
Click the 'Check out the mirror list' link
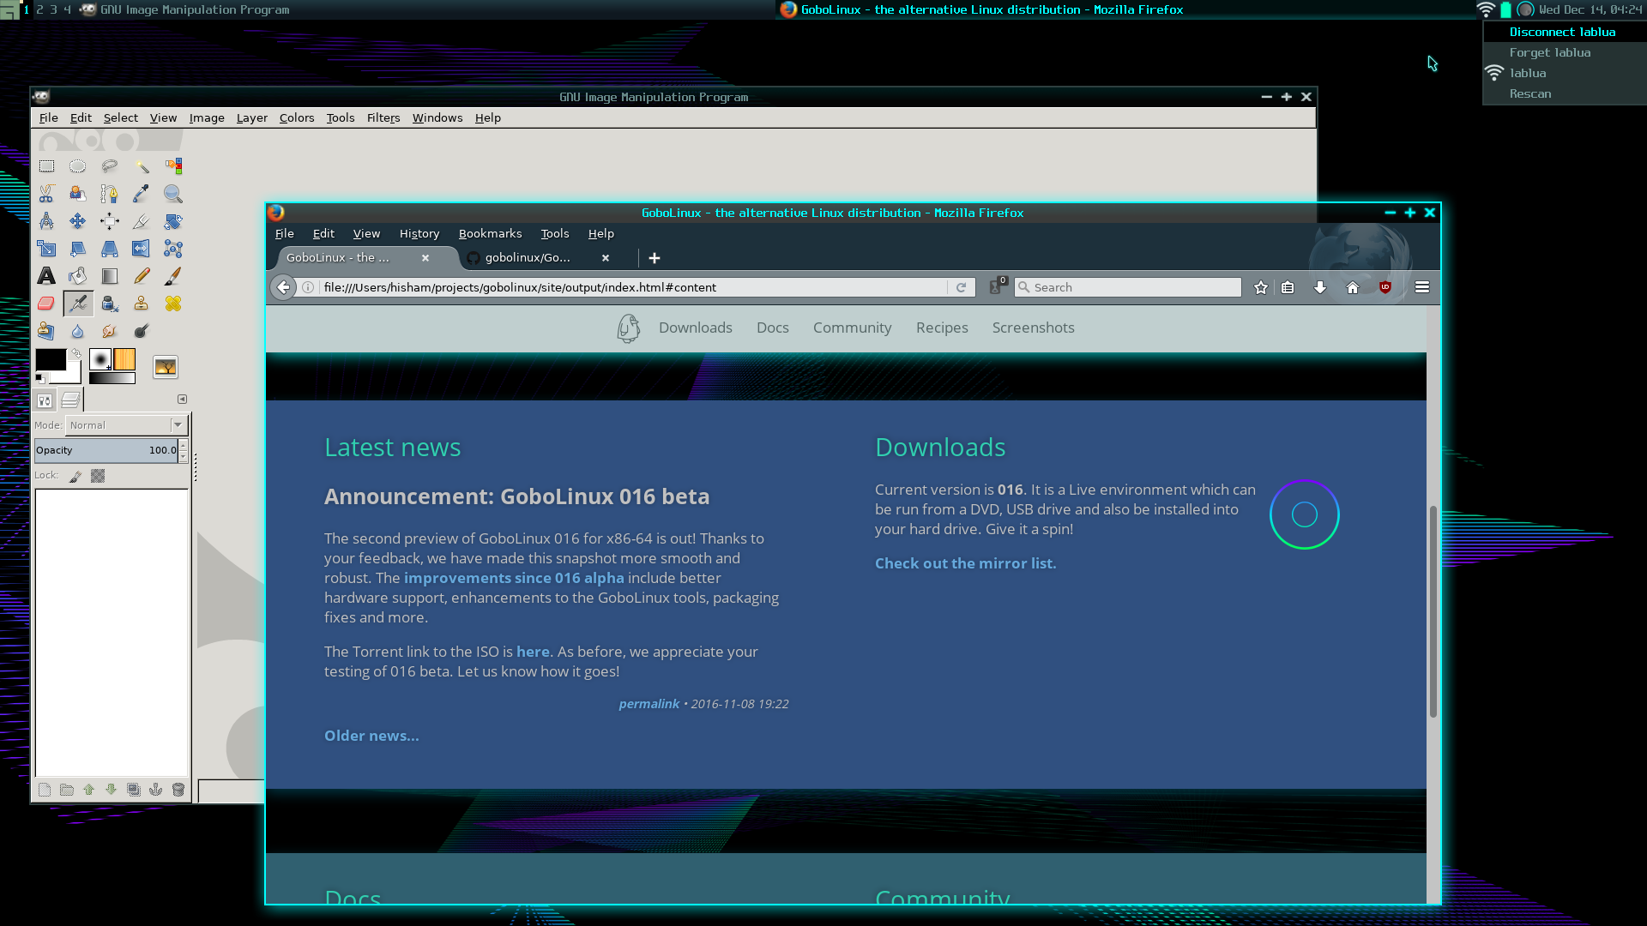click(965, 563)
